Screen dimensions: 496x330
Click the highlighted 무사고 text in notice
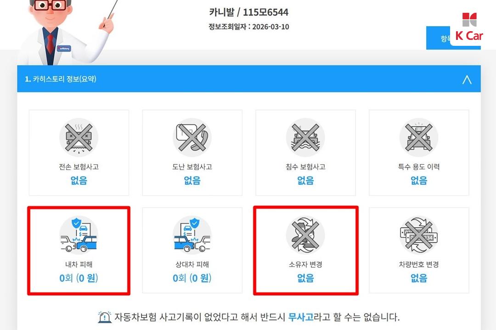pyautogui.click(x=300, y=317)
